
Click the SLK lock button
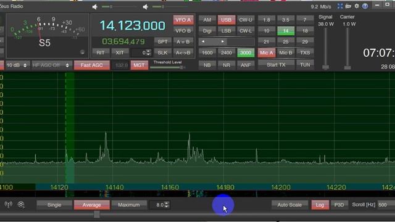[x=162, y=53]
